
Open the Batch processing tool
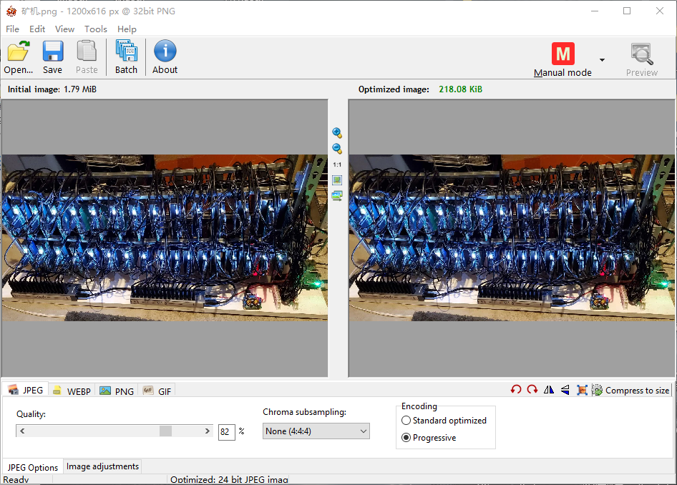[x=126, y=57]
